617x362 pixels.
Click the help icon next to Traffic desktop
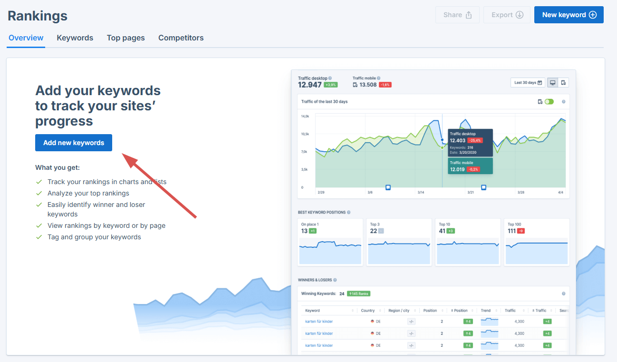(330, 78)
